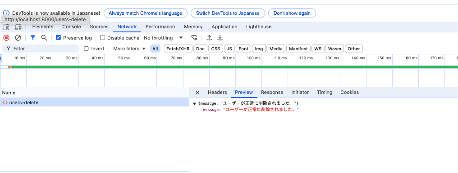
Task: Filter requests by JS type
Action: 229,49
